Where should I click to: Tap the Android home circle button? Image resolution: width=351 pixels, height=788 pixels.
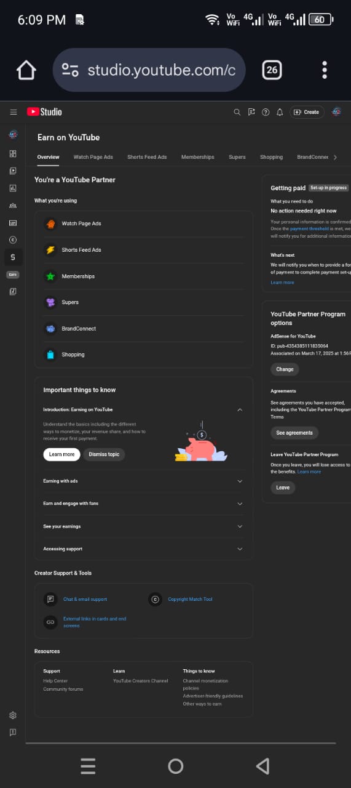pyautogui.click(x=176, y=766)
